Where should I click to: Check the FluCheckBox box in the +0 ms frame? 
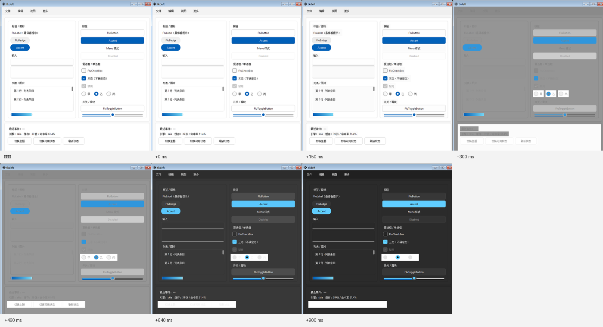[x=235, y=71]
